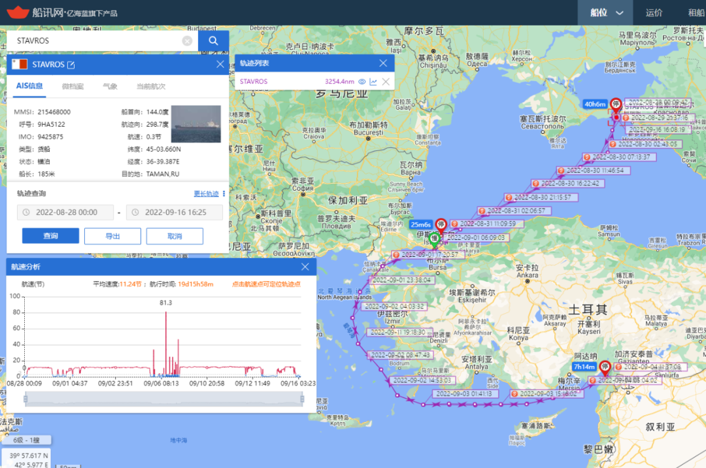The height and width of the screenshot is (468, 706).
Task: Click the blue search magnifier button
Action: 213,41
